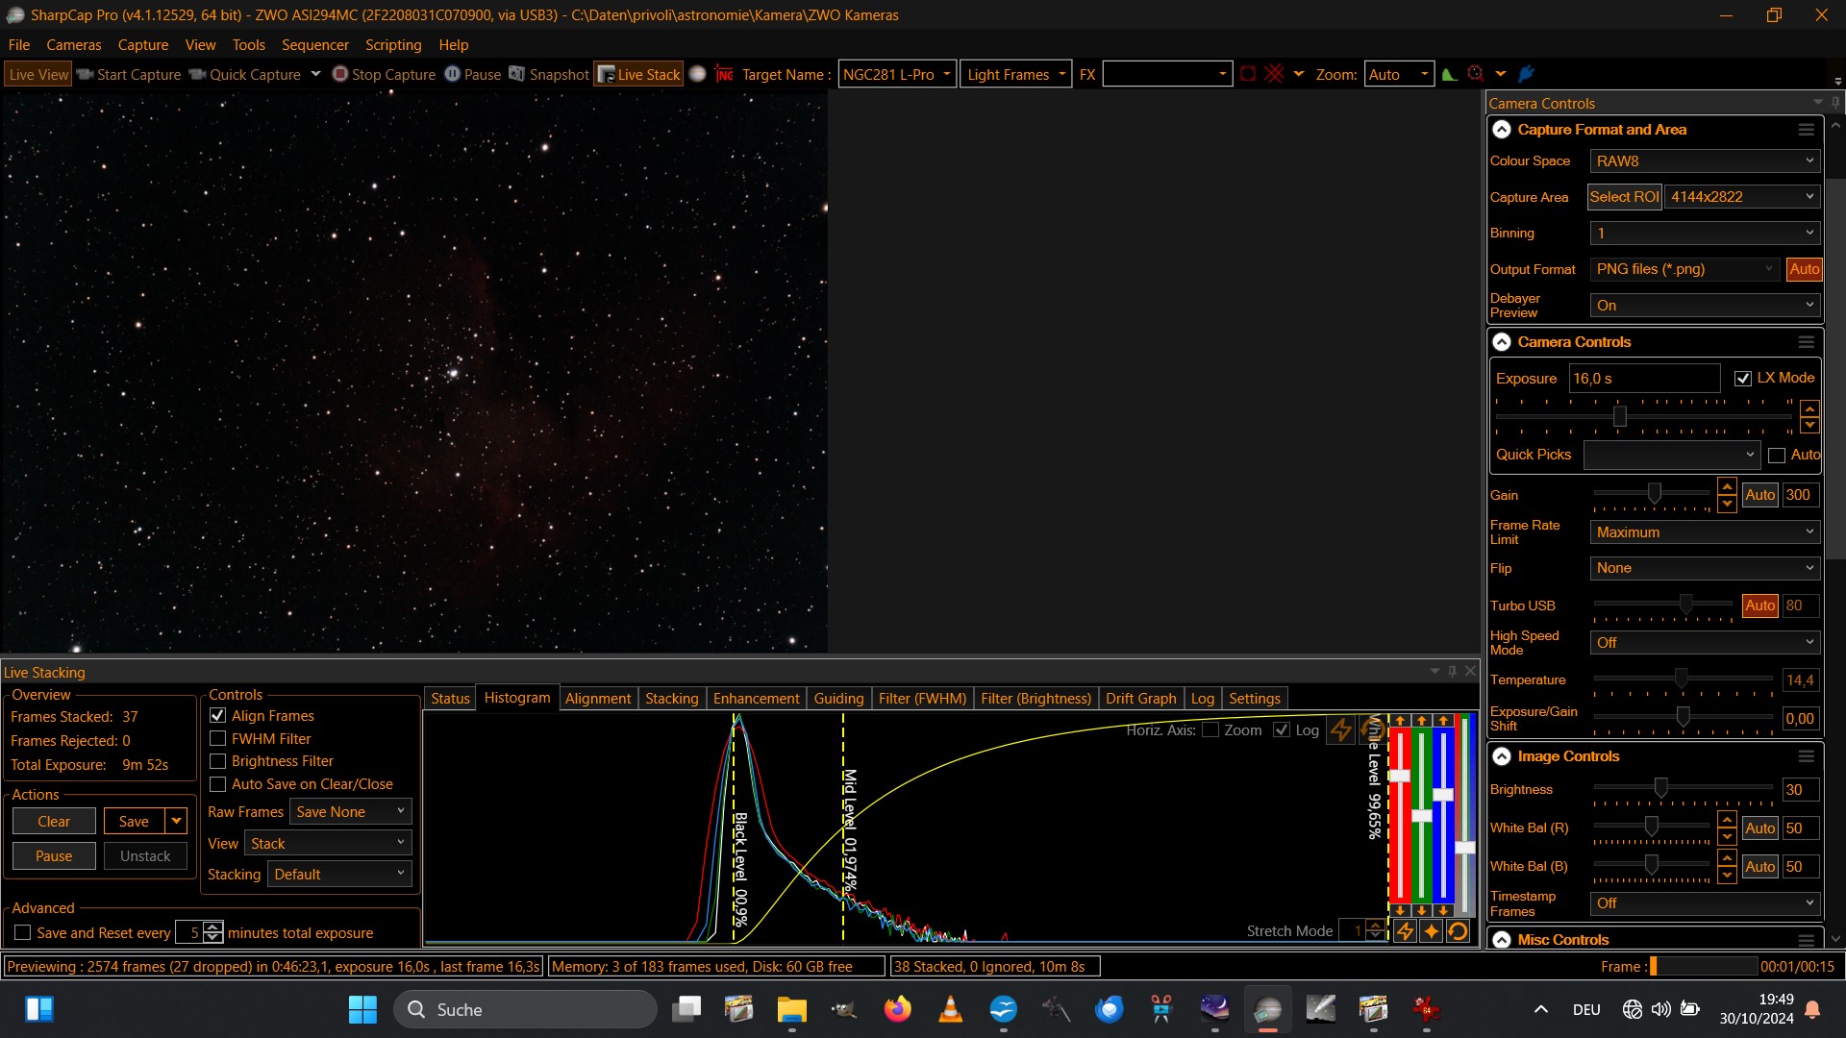1846x1038 pixels.
Task: Click the Select ROI button
Action: [x=1624, y=197]
